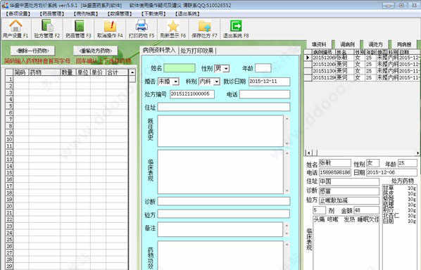Image resolution: width=421 pixels, height=270 pixels.
Task: Click the 调病例 button
Action: pos(348,44)
